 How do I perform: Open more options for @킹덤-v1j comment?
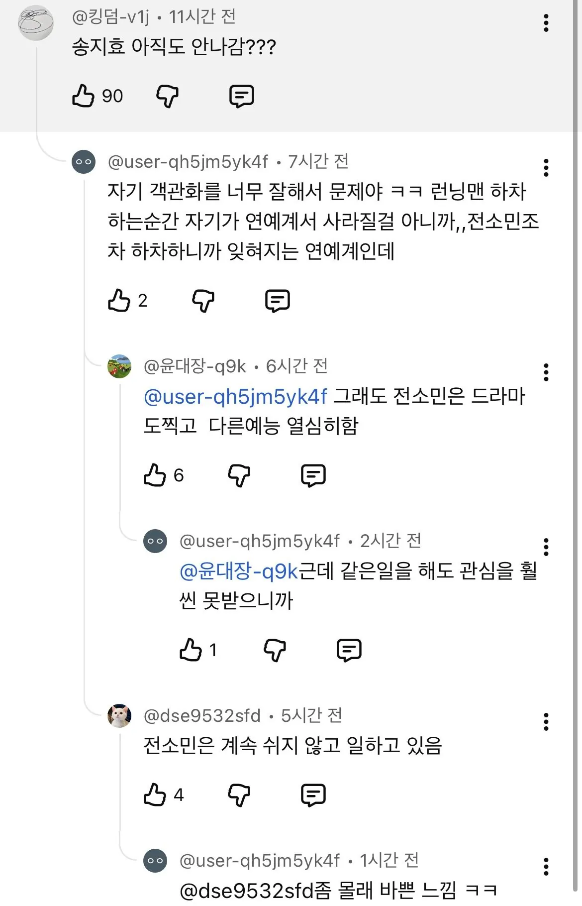546,23
